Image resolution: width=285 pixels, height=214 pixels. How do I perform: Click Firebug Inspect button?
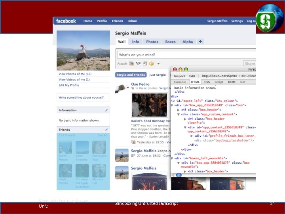coord(179,76)
